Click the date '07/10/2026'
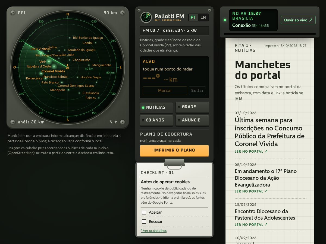326x244 pixels. pyautogui.click(x=246, y=113)
